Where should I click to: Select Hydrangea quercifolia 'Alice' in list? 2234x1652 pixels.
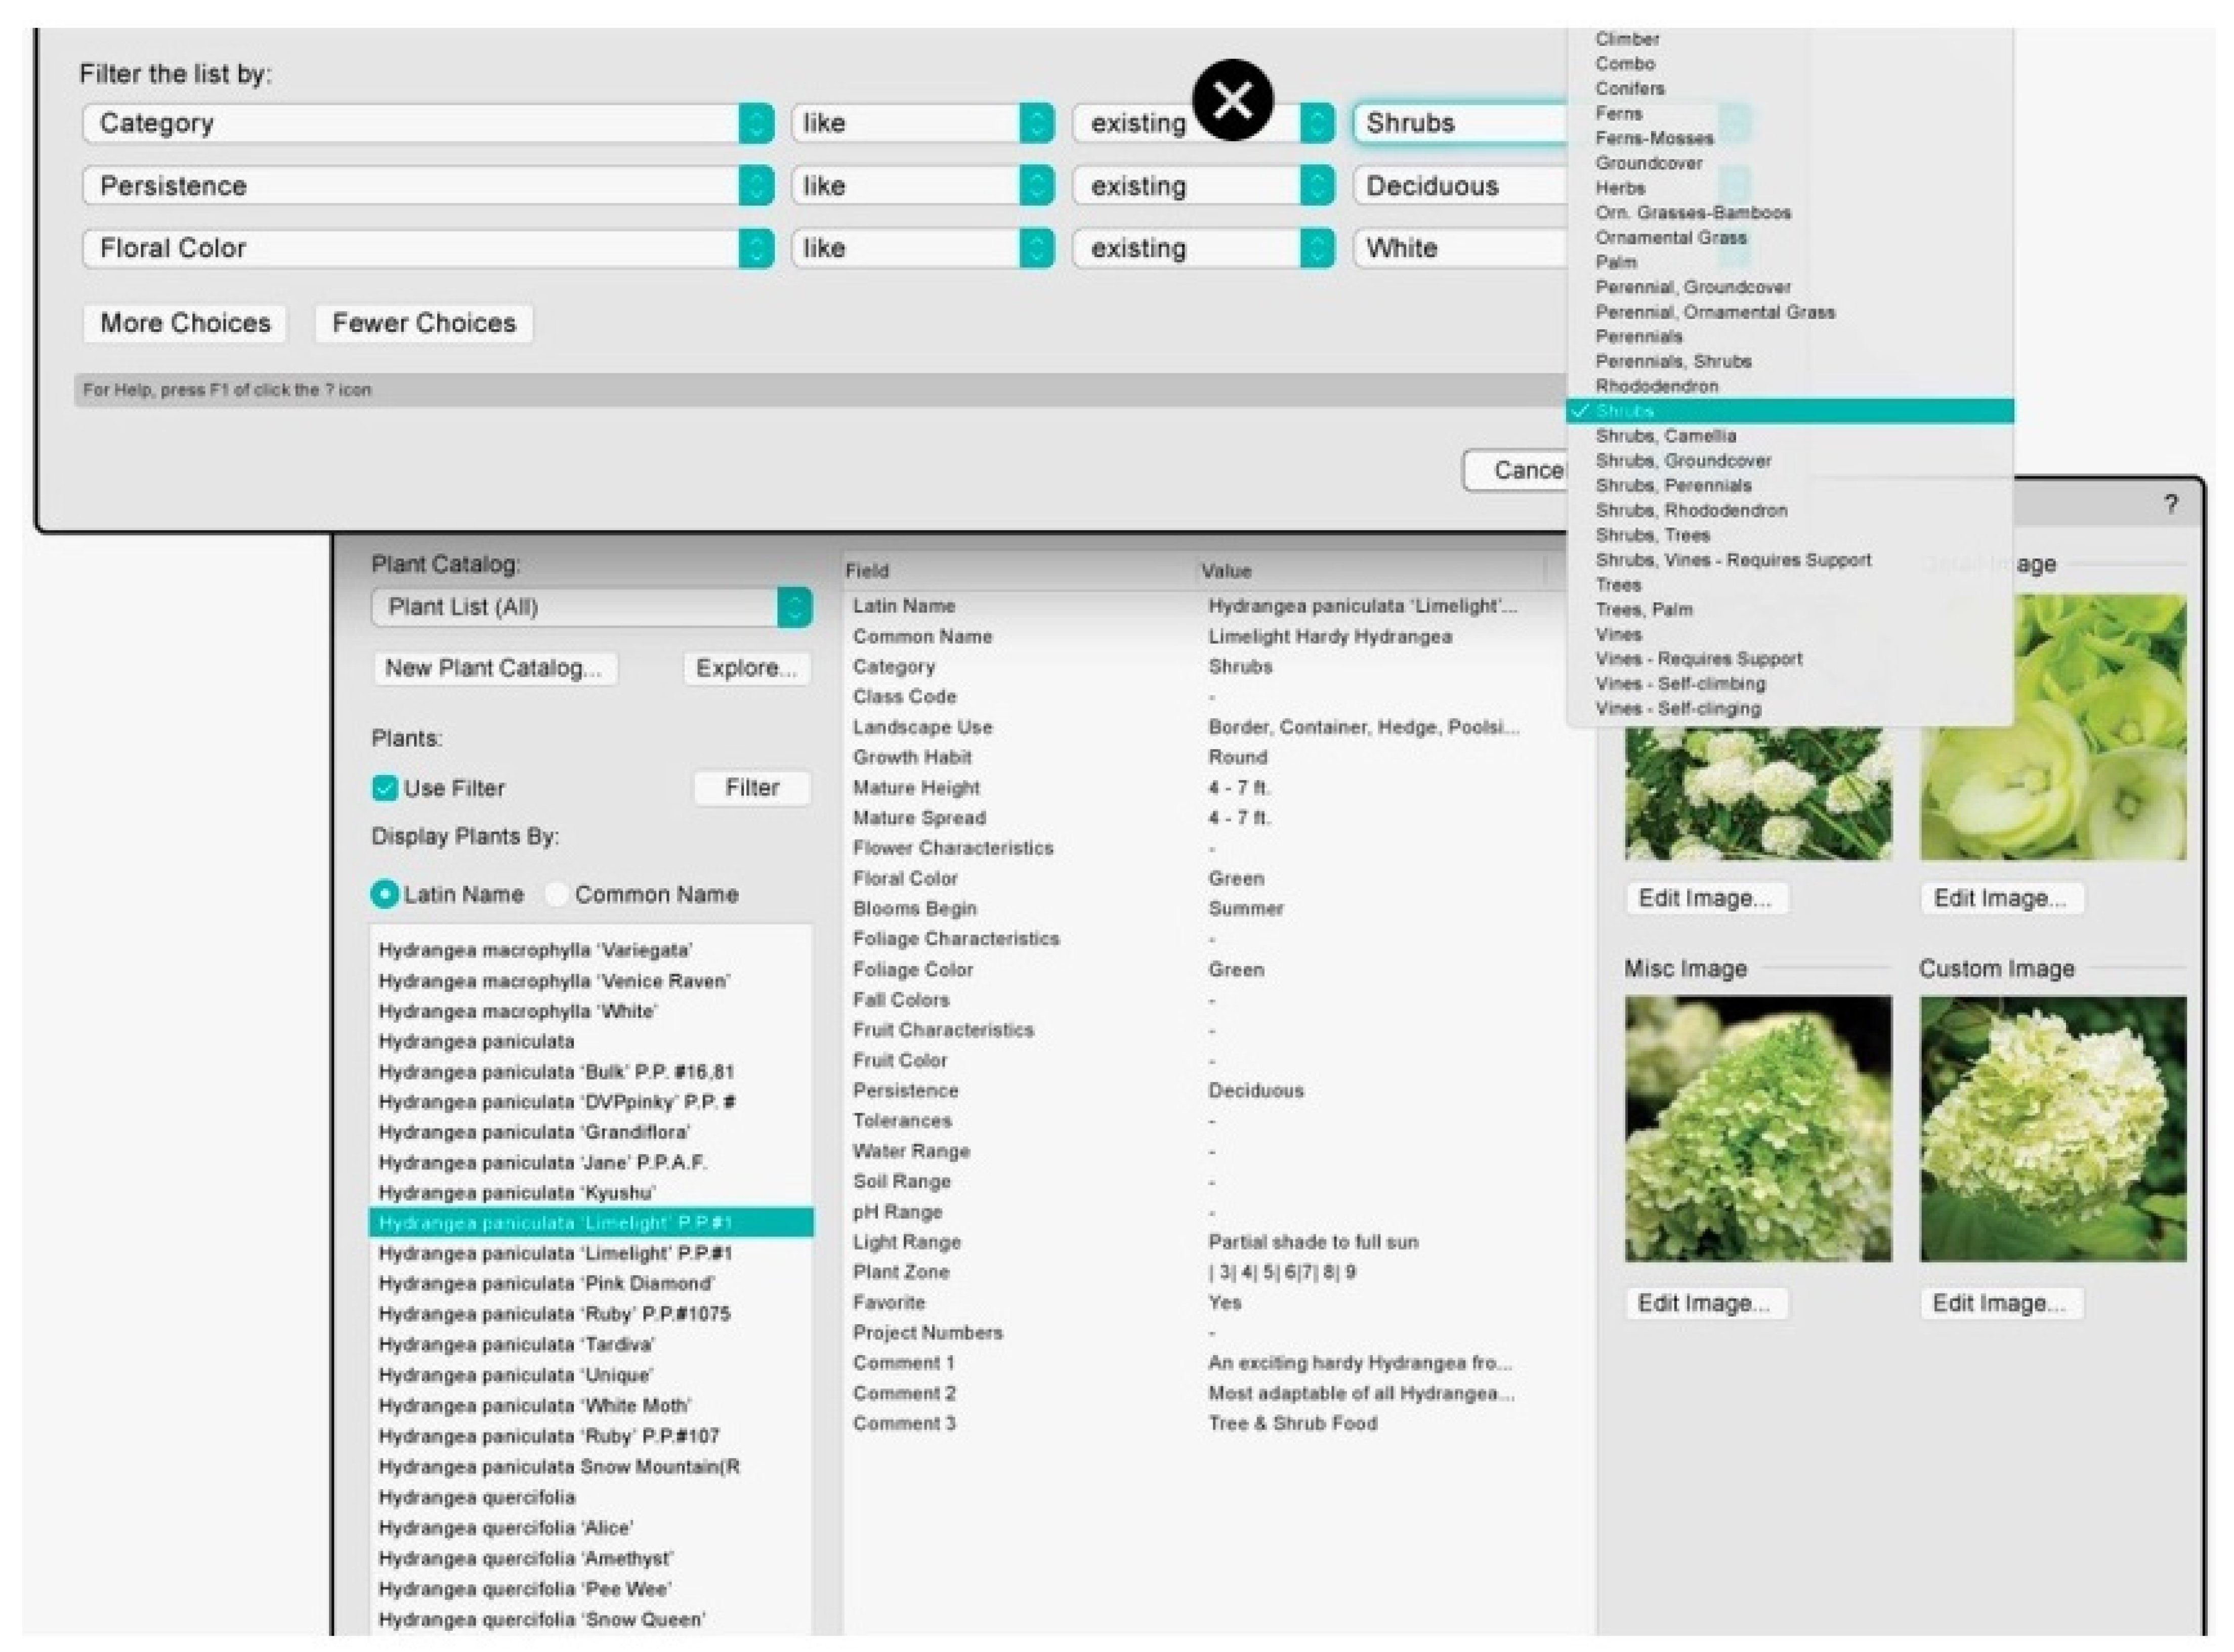click(505, 1528)
